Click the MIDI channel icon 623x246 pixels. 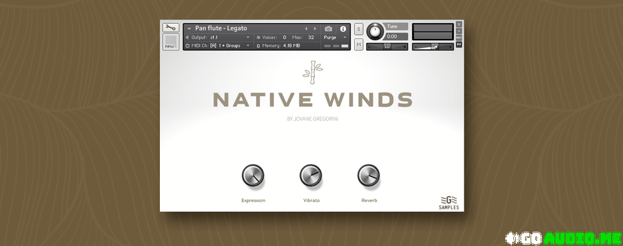tap(187, 46)
